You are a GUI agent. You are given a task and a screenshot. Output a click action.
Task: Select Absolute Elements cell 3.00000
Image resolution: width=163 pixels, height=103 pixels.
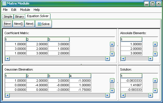(x=131, y=53)
